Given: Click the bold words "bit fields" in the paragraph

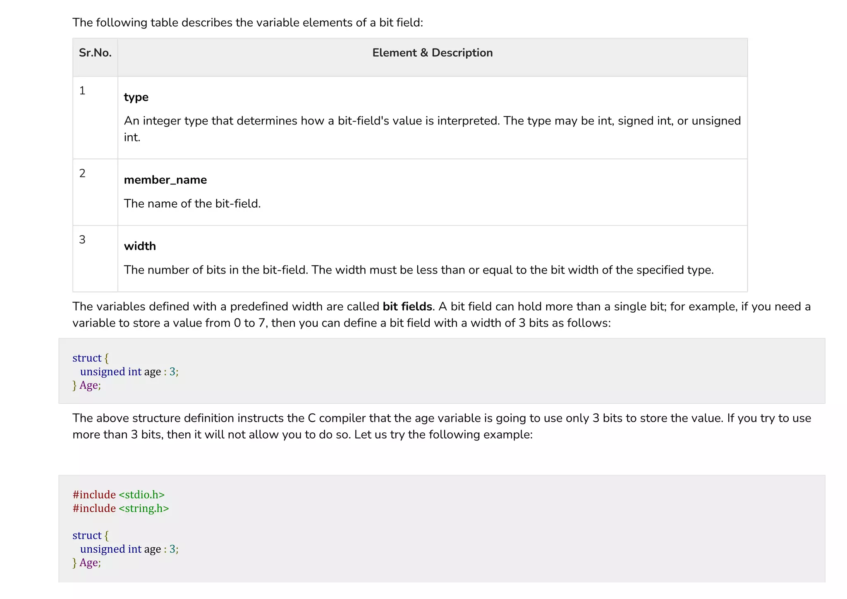Looking at the screenshot, I should tap(407, 307).
